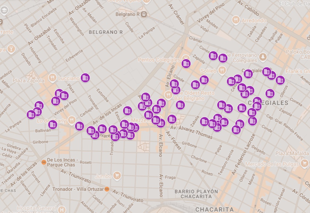
Task: Select the Tronador - Villa Ortuzar subway icon
Action: coord(107,189)
